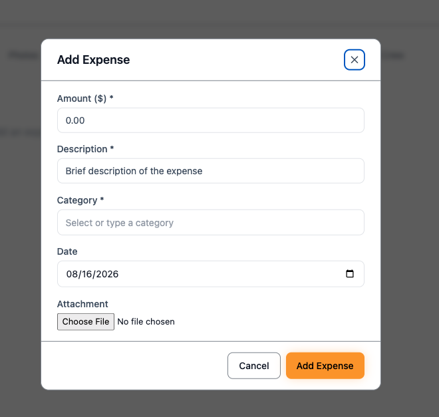Open the calendar picker icon in Date field
Screen dimensions: 439x417
point(350,273)
